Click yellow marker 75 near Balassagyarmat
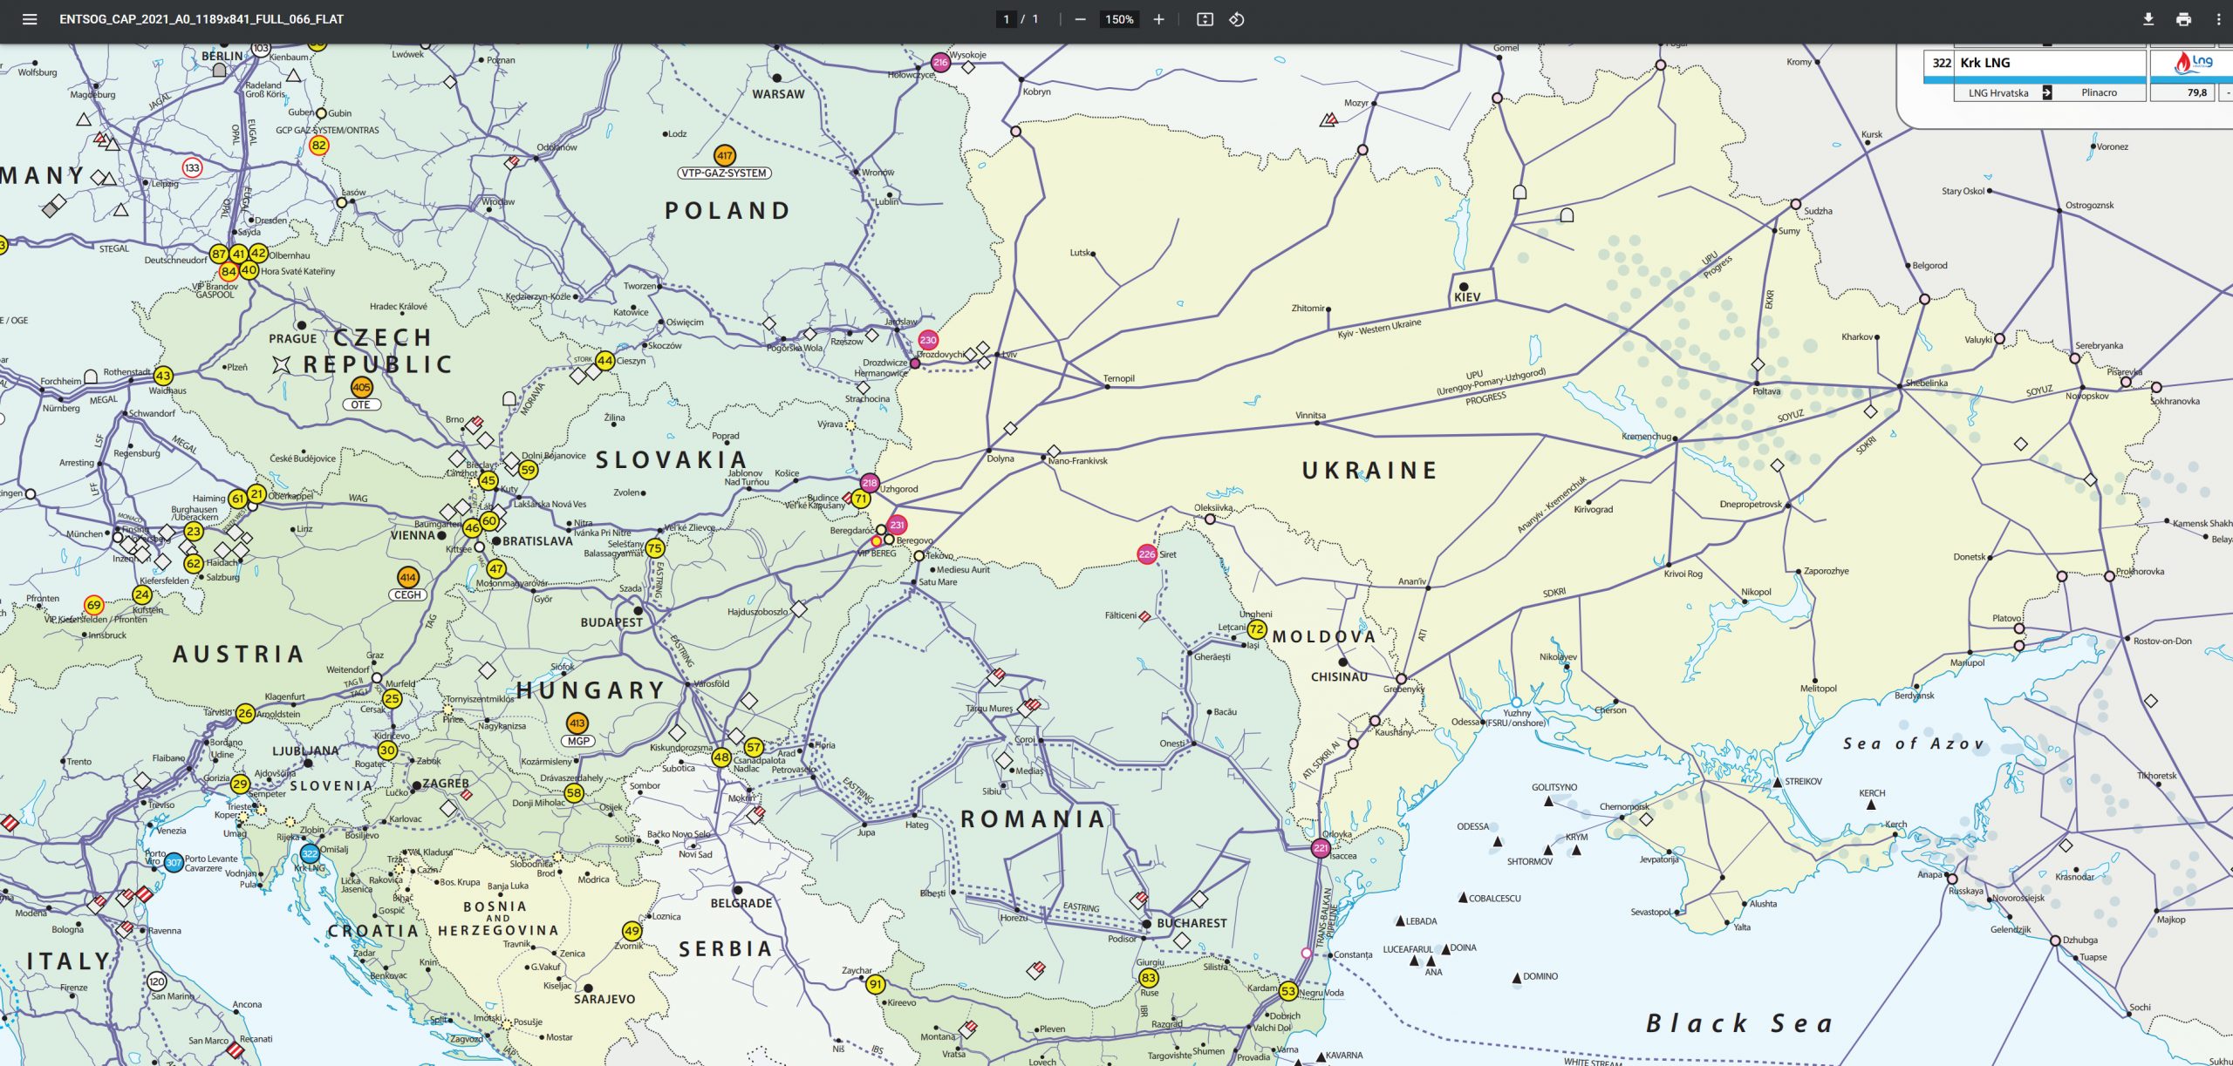The height and width of the screenshot is (1066, 2233). 654,548
